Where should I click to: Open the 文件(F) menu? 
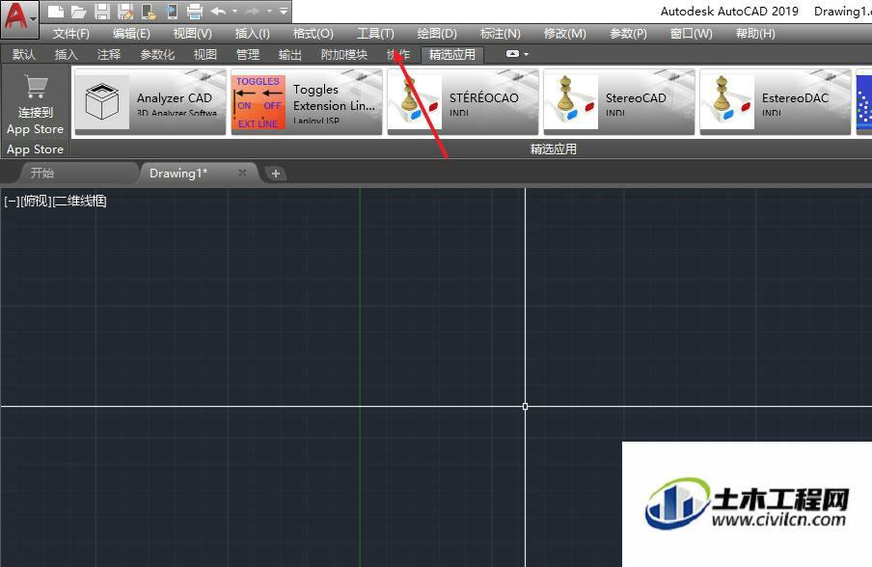click(70, 34)
